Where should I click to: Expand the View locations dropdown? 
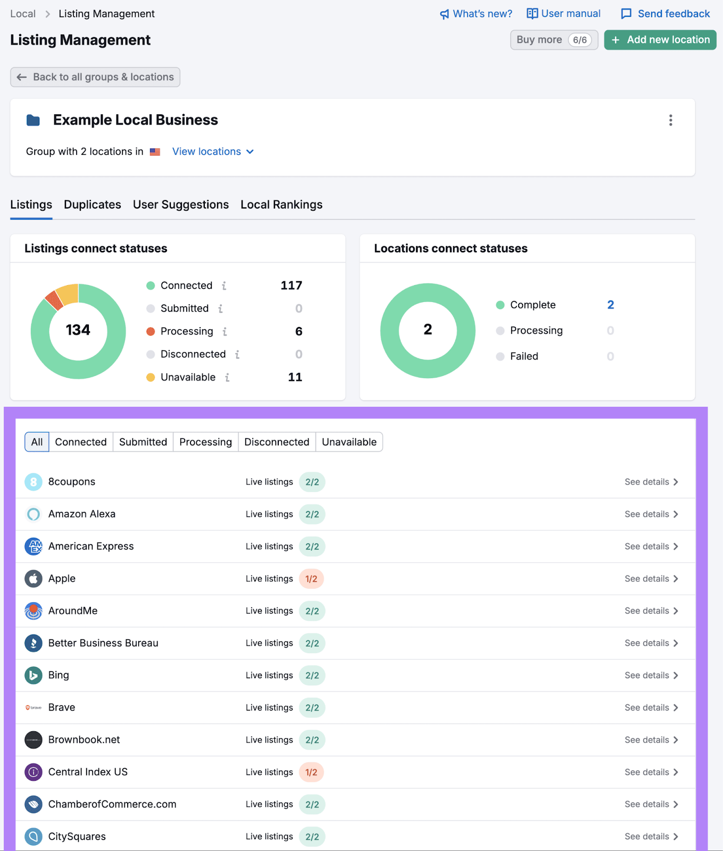point(213,152)
